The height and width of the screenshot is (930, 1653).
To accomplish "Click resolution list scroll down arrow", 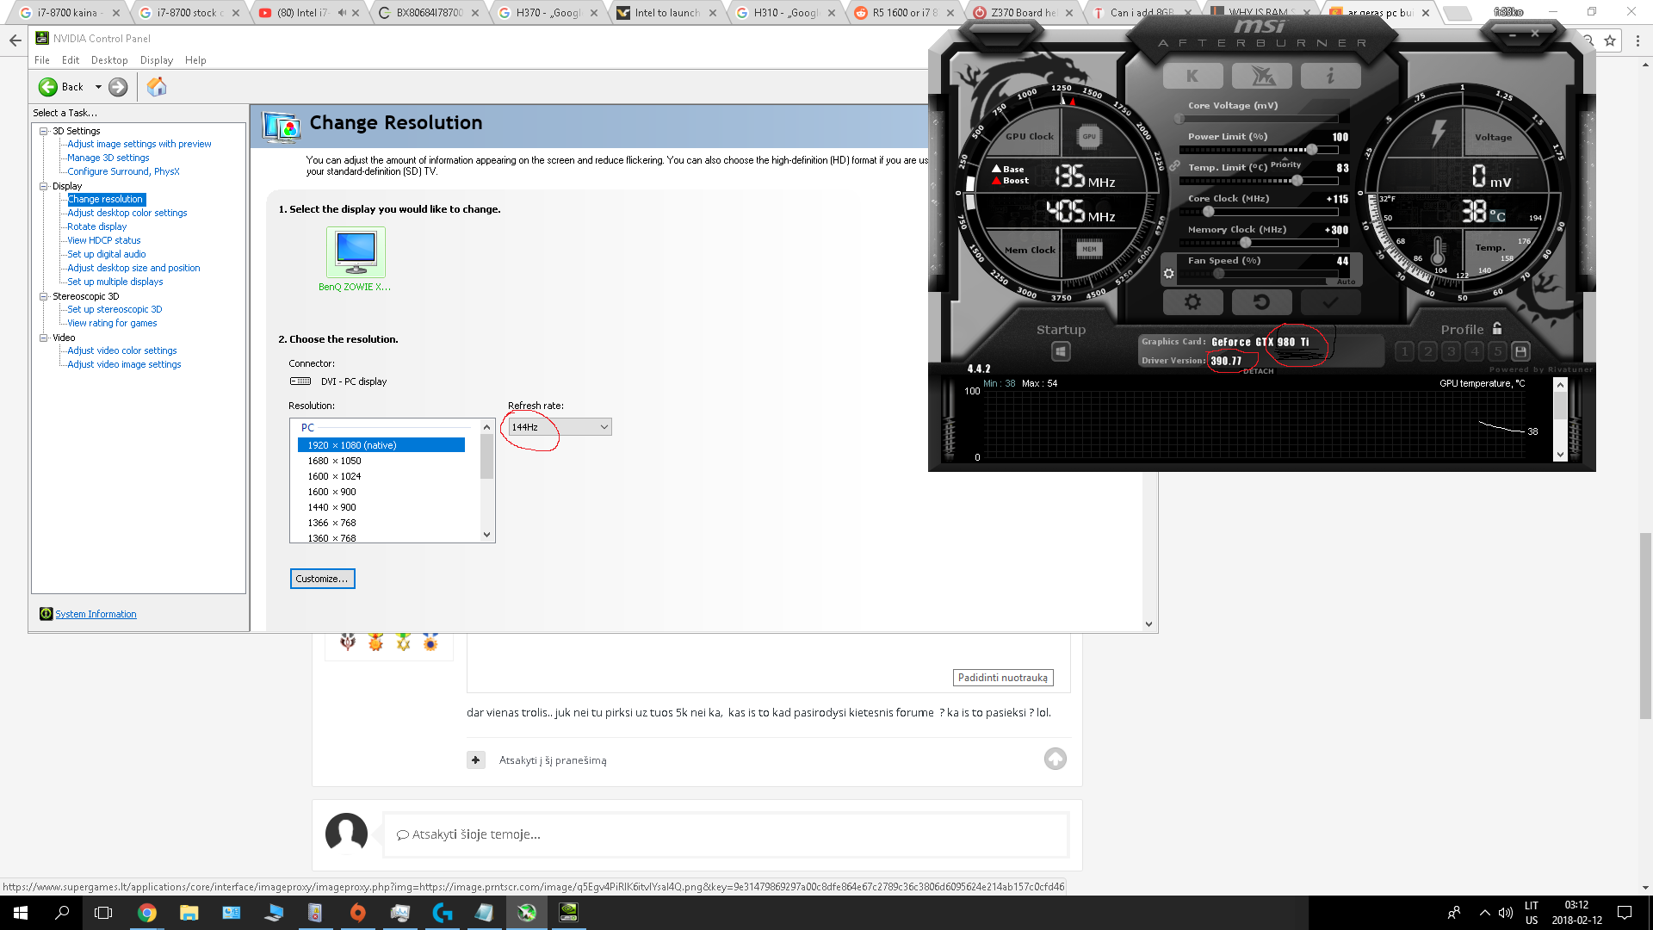I will (x=487, y=535).
